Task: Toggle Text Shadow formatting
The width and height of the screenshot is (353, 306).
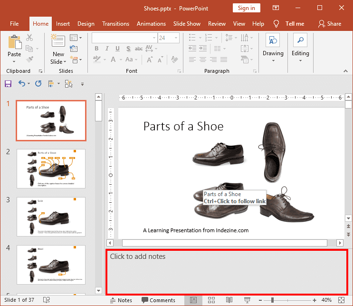Action: [x=128, y=49]
